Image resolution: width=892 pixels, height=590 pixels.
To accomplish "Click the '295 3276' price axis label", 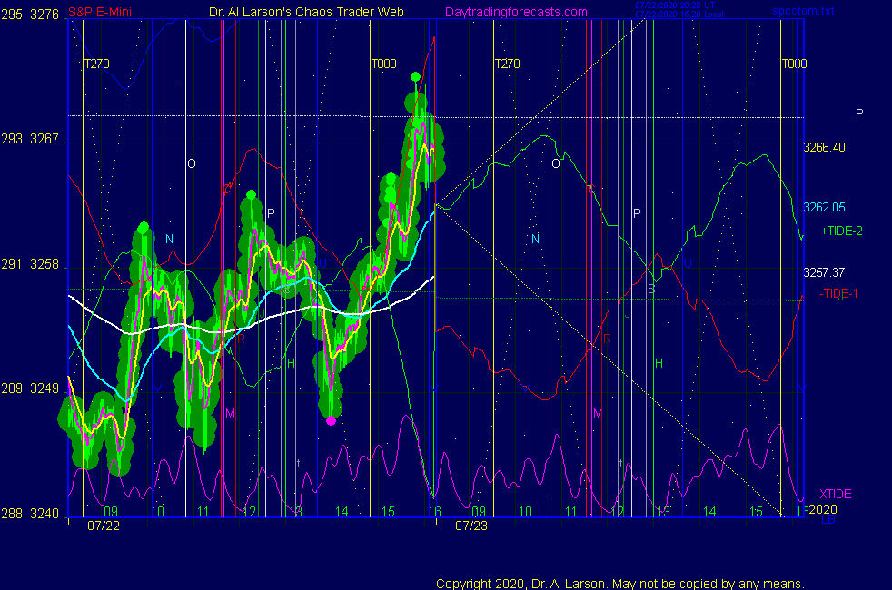I will 30,15.
